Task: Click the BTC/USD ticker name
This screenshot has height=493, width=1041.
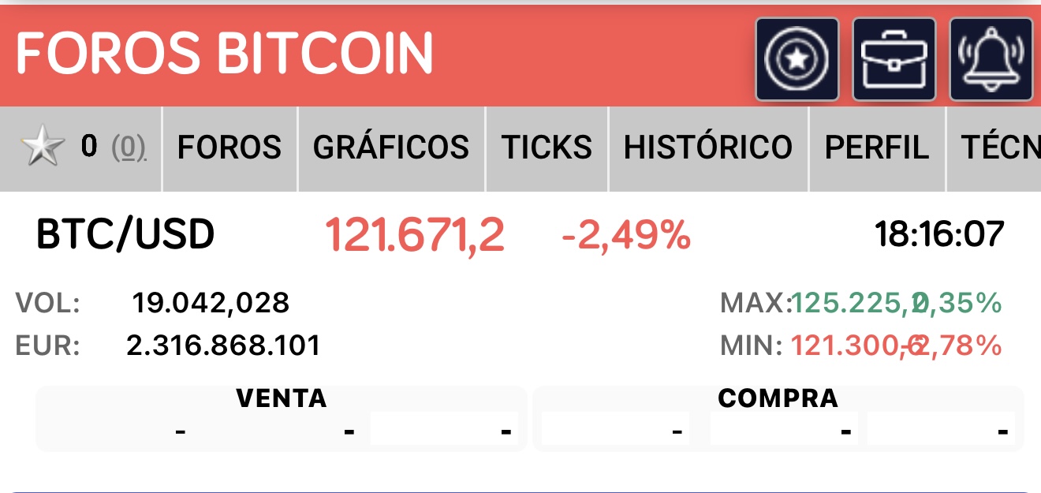Action: pos(125,235)
